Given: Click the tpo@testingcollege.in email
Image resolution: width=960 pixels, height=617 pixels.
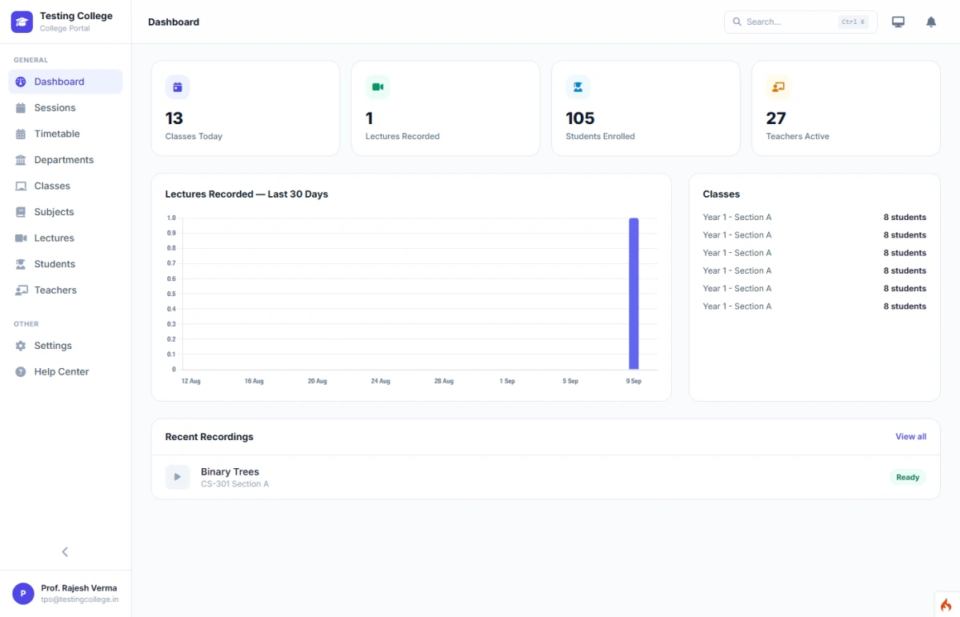Looking at the screenshot, I should point(80,599).
